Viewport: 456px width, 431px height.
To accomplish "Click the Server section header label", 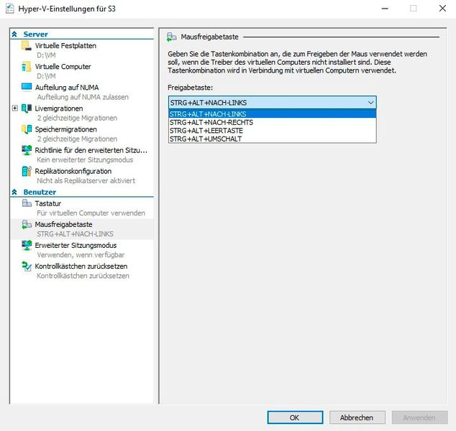I will [35, 34].
